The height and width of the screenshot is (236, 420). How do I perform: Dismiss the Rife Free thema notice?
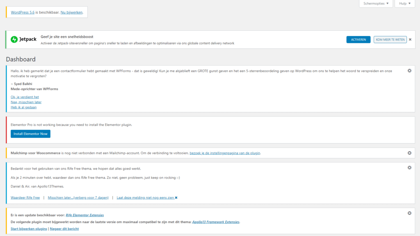[x=410, y=167]
